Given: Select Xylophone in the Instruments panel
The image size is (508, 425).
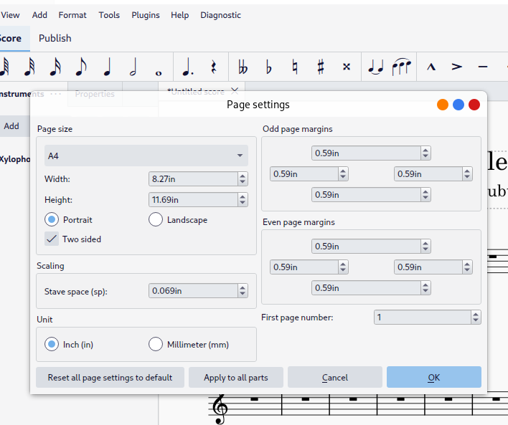Looking at the screenshot, I should (15, 159).
